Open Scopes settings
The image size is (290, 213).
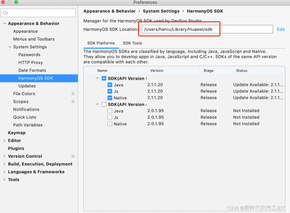[21, 102]
